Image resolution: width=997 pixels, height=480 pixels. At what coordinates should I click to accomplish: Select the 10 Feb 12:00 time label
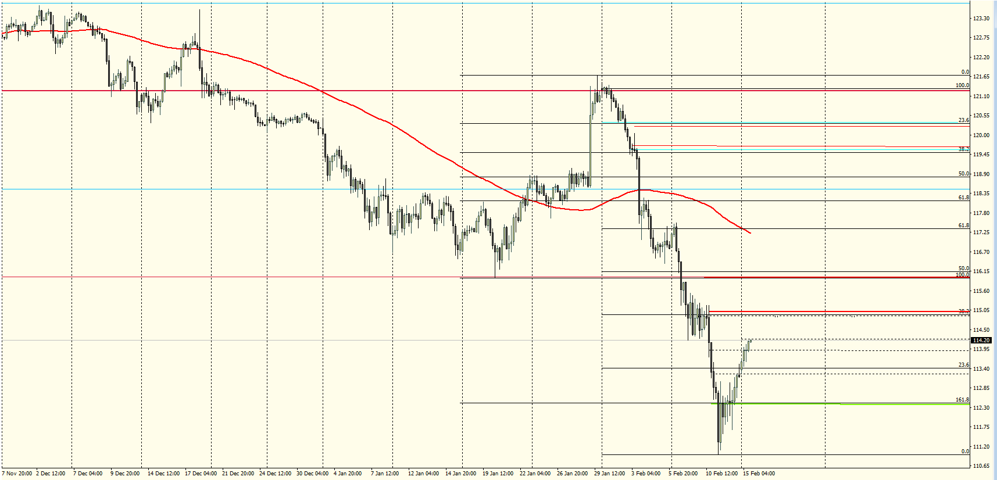(721, 474)
